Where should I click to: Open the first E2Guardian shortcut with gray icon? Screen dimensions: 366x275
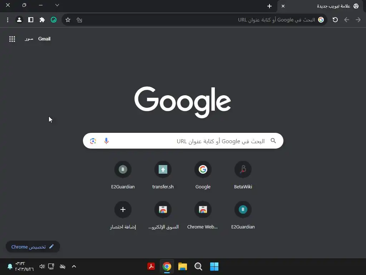pyautogui.click(x=123, y=174)
